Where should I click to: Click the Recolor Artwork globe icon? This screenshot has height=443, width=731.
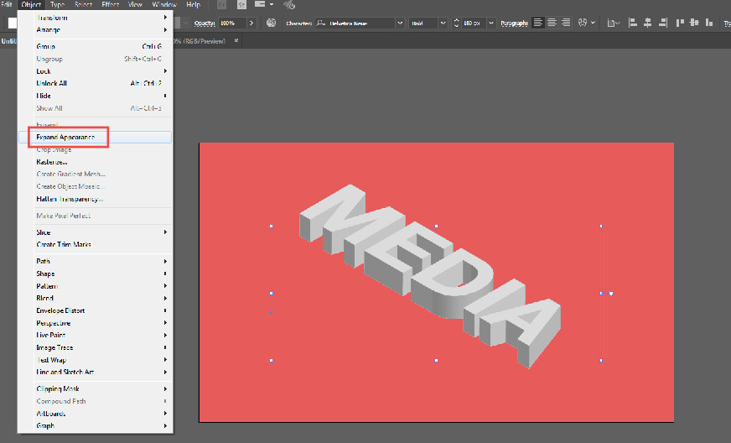click(271, 23)
